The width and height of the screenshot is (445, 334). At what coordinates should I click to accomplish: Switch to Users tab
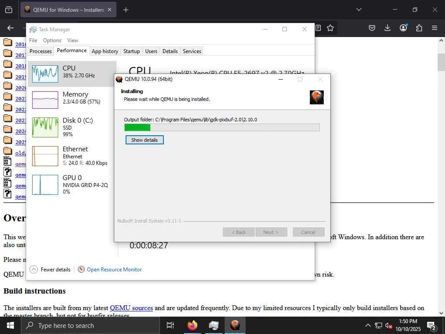(151, 51)
